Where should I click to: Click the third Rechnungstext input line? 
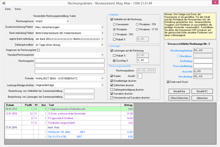click(70, 71)
